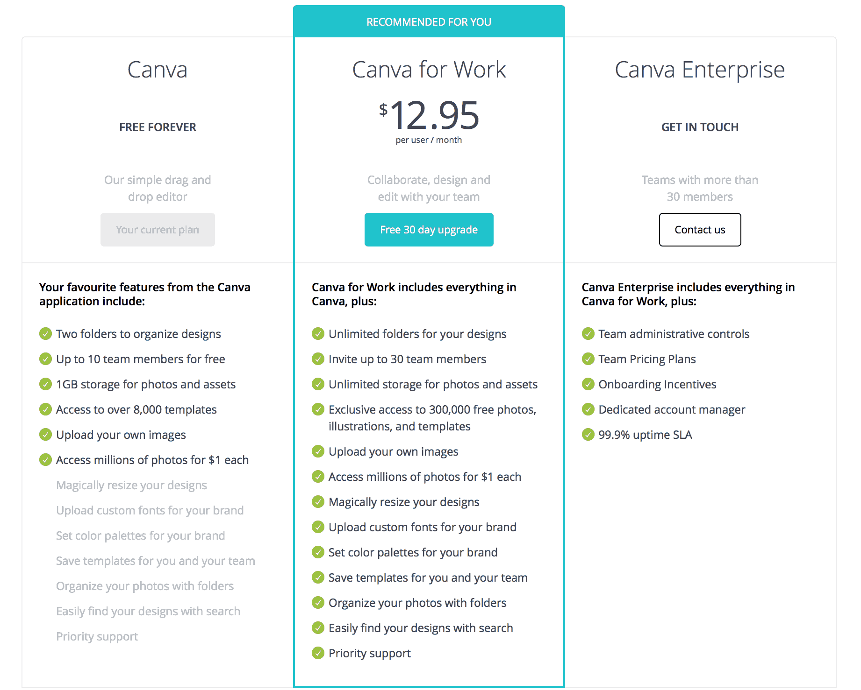Click the checkmark beside Magically resize your designs
The width and height of the screenshot is (861, 690).
pyautogui.click(x=318, y=502)
